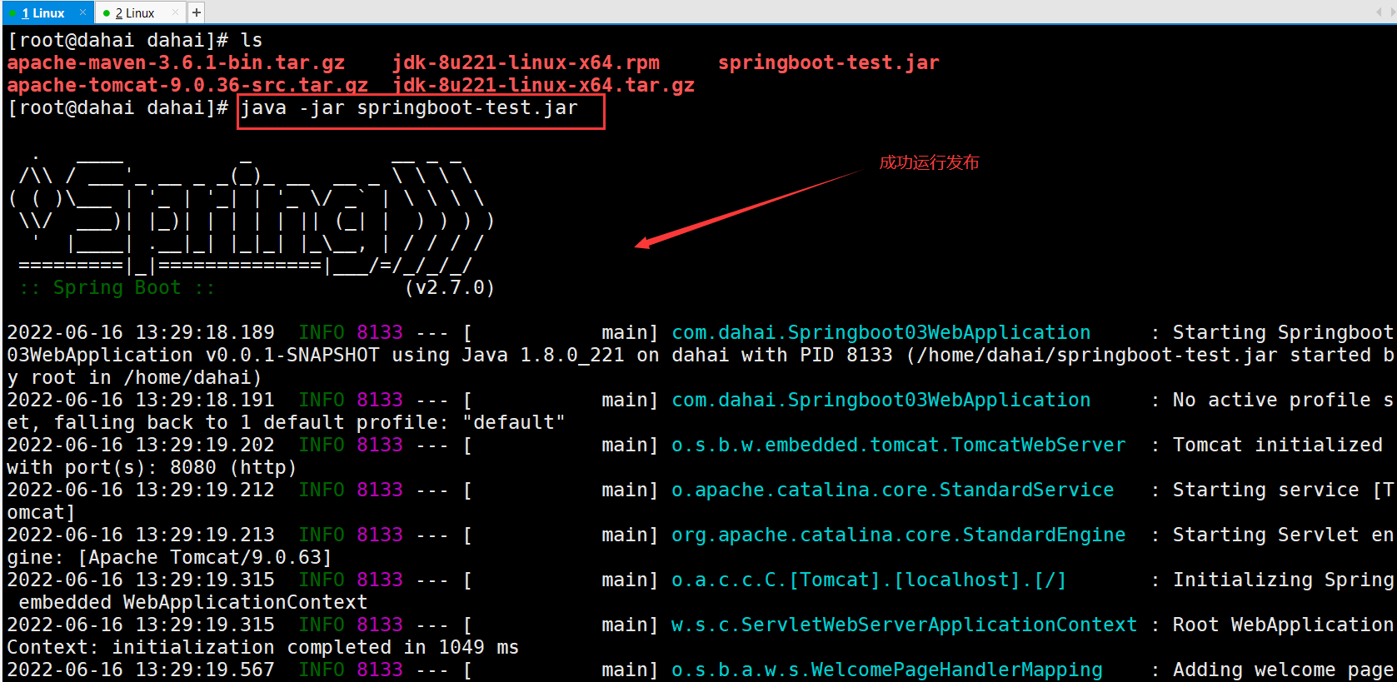Click the message "Tomcat initialized"
The height and width of the screenshot is (682, 1397).
pos(1278,446)
